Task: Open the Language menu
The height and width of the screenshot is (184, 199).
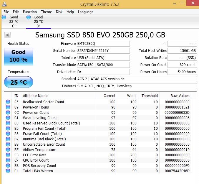Action: tap(86, 12)
